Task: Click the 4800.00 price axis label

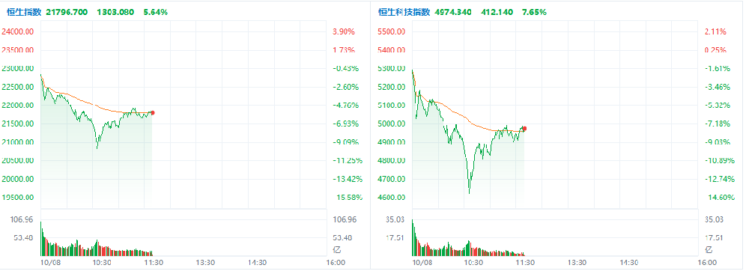Action: pos(391,160)
